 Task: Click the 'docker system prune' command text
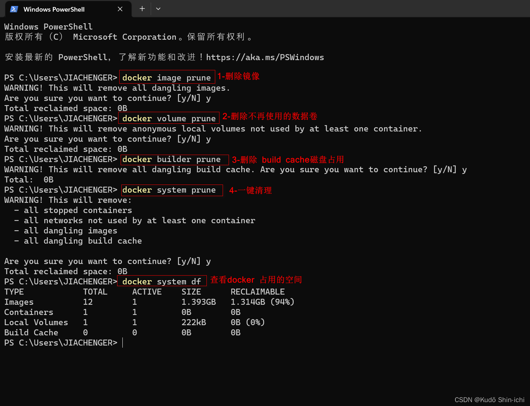point(169,190)
